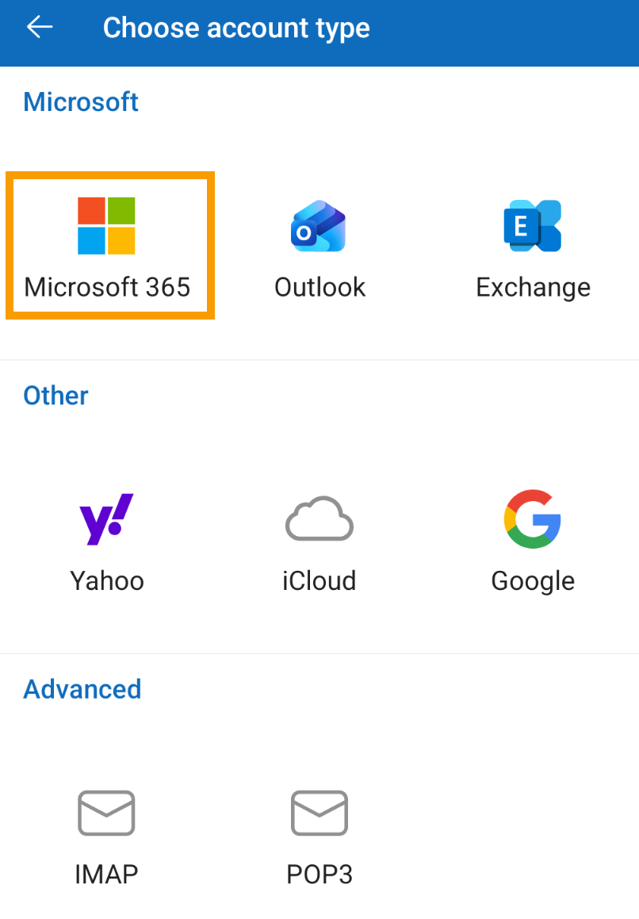
Task: Tap the POP3 text label
Action: click(x=319, y=874)
